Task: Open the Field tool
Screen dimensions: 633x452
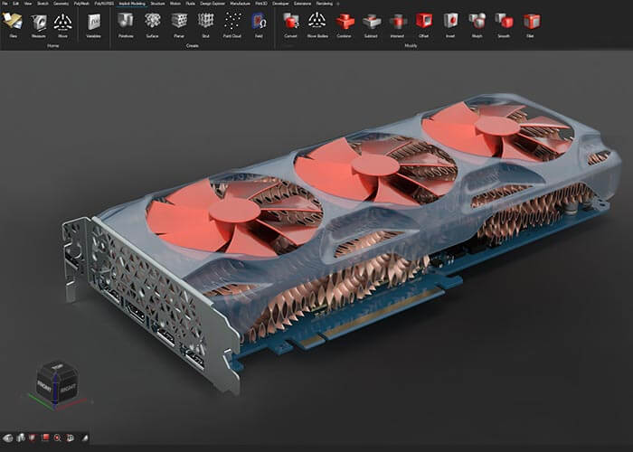Action: coord(258,21)
